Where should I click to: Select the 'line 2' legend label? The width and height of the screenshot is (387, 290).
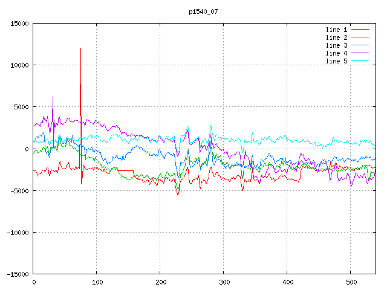click(x=336, y=37)
